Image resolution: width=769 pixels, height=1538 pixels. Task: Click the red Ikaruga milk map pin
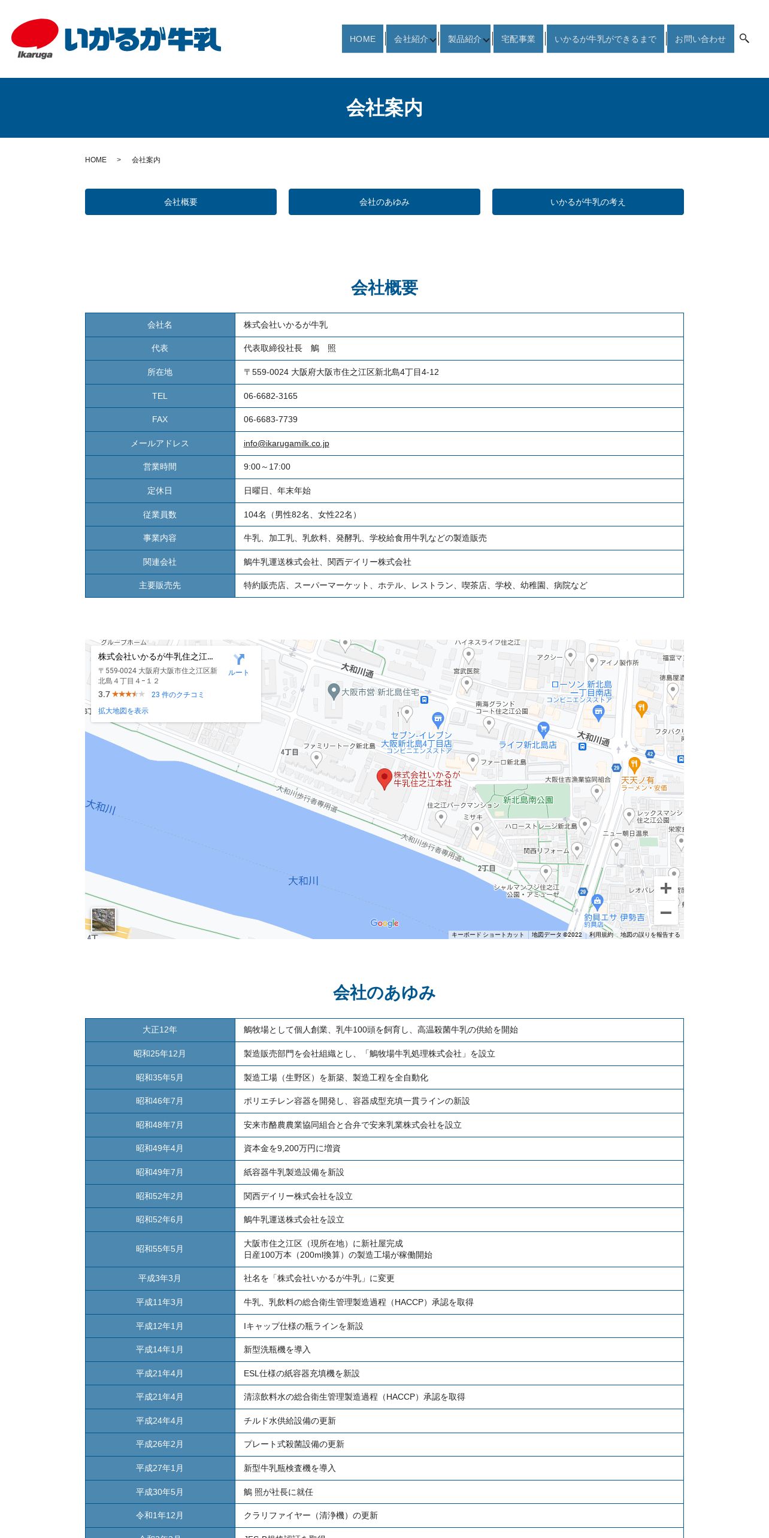[384, 779]
